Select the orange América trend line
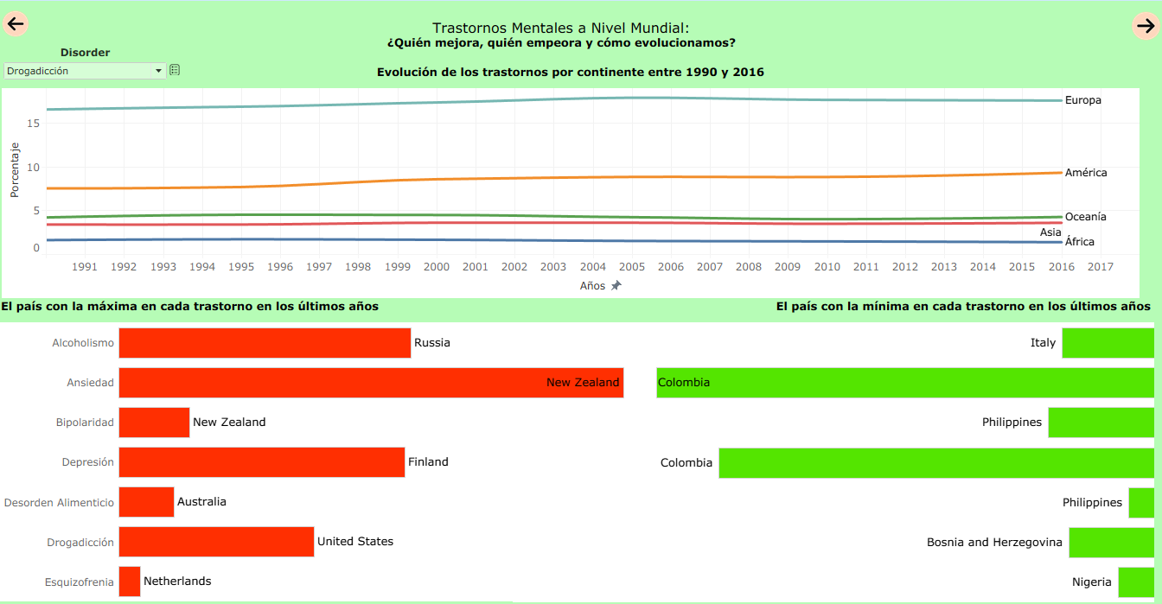This screenshot has width=1162, height=604. (519, 179)
